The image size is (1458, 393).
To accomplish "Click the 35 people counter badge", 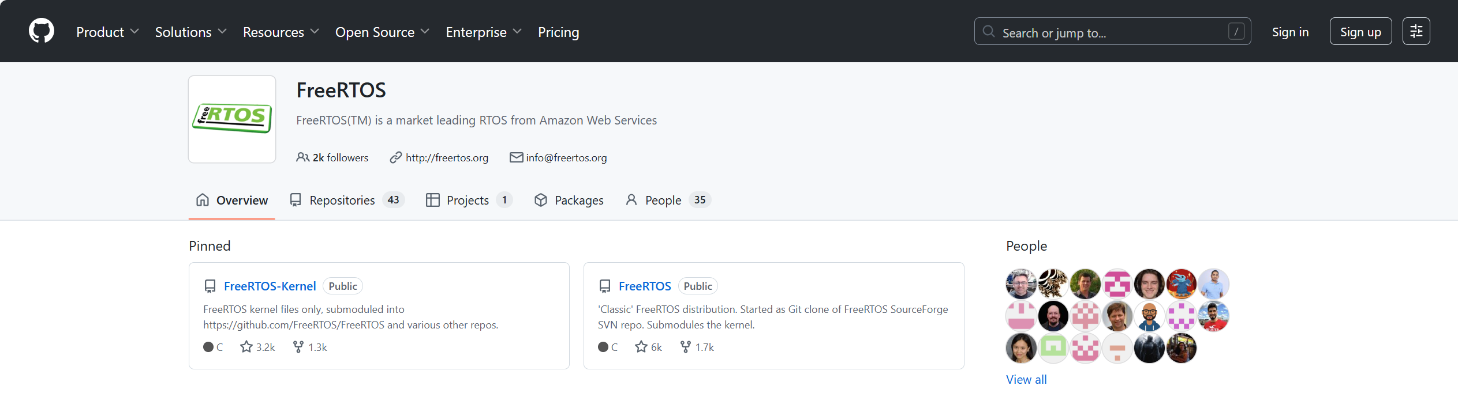I will coord(700,200).
